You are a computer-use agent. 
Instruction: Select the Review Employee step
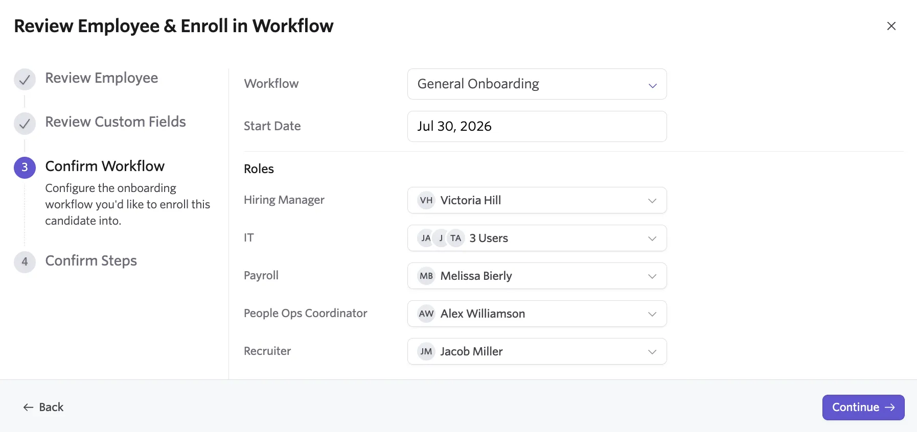pyautogui.click(x=102, y=78)
